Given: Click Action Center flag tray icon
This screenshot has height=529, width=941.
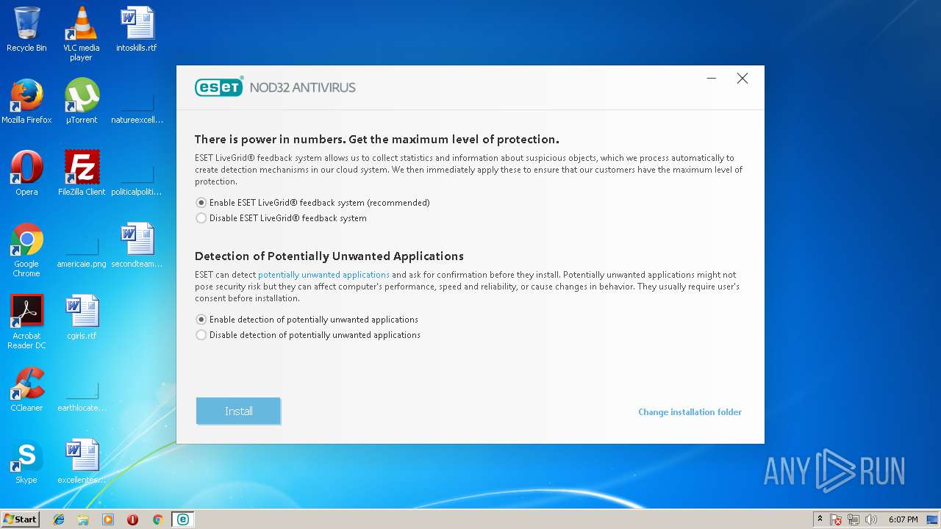Looking at the screenshot, I should point(836,519).
